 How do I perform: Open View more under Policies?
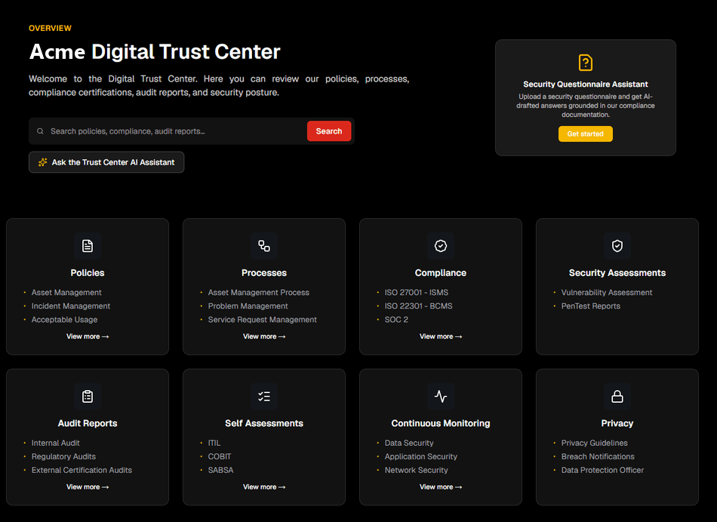point(88,336)
